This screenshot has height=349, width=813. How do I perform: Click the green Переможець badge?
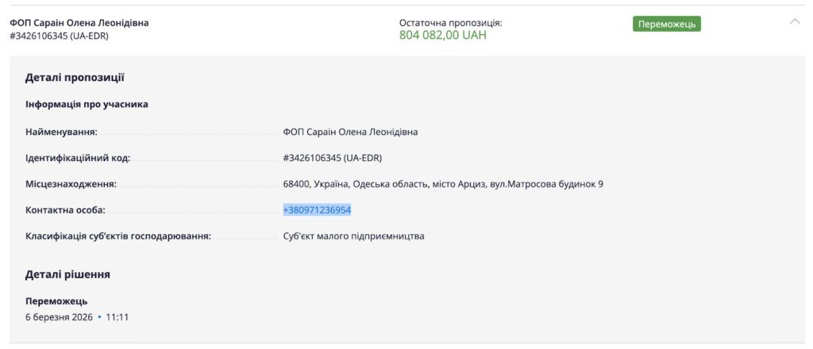point(666,24)
